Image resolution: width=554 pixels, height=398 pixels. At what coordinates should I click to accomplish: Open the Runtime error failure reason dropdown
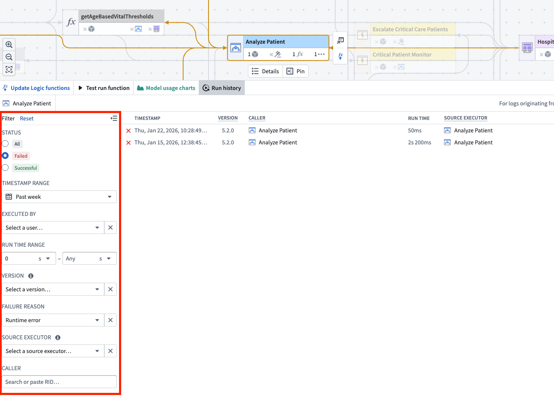click(52, 320)
